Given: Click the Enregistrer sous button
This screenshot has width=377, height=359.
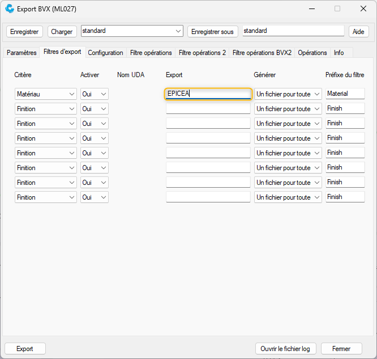Looking at the screenshot, I should 212,32.
